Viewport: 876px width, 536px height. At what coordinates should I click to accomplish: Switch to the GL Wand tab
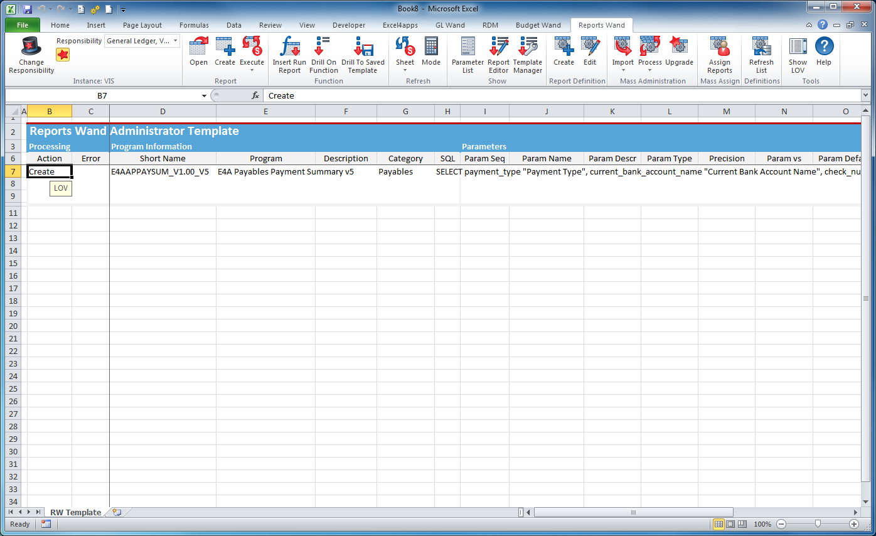coord(451,25)
